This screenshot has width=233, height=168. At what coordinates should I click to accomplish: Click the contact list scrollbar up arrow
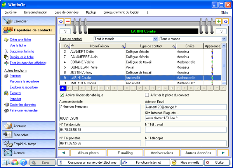(224, 46)
